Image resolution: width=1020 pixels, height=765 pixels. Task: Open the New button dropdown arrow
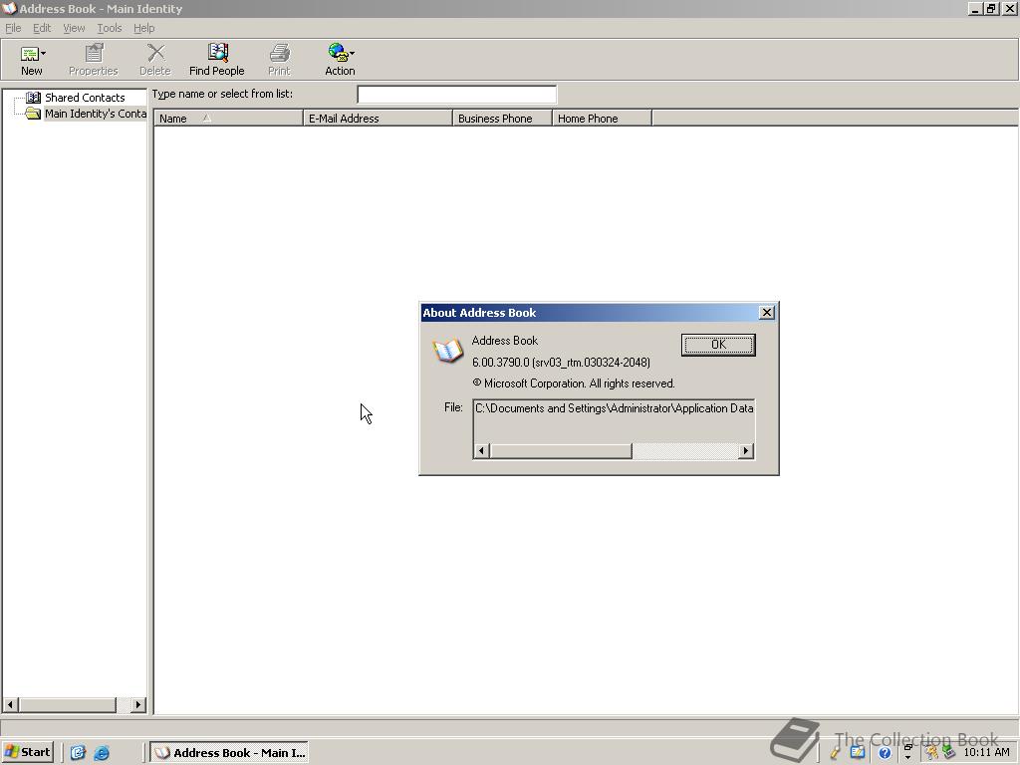(44, 54)
